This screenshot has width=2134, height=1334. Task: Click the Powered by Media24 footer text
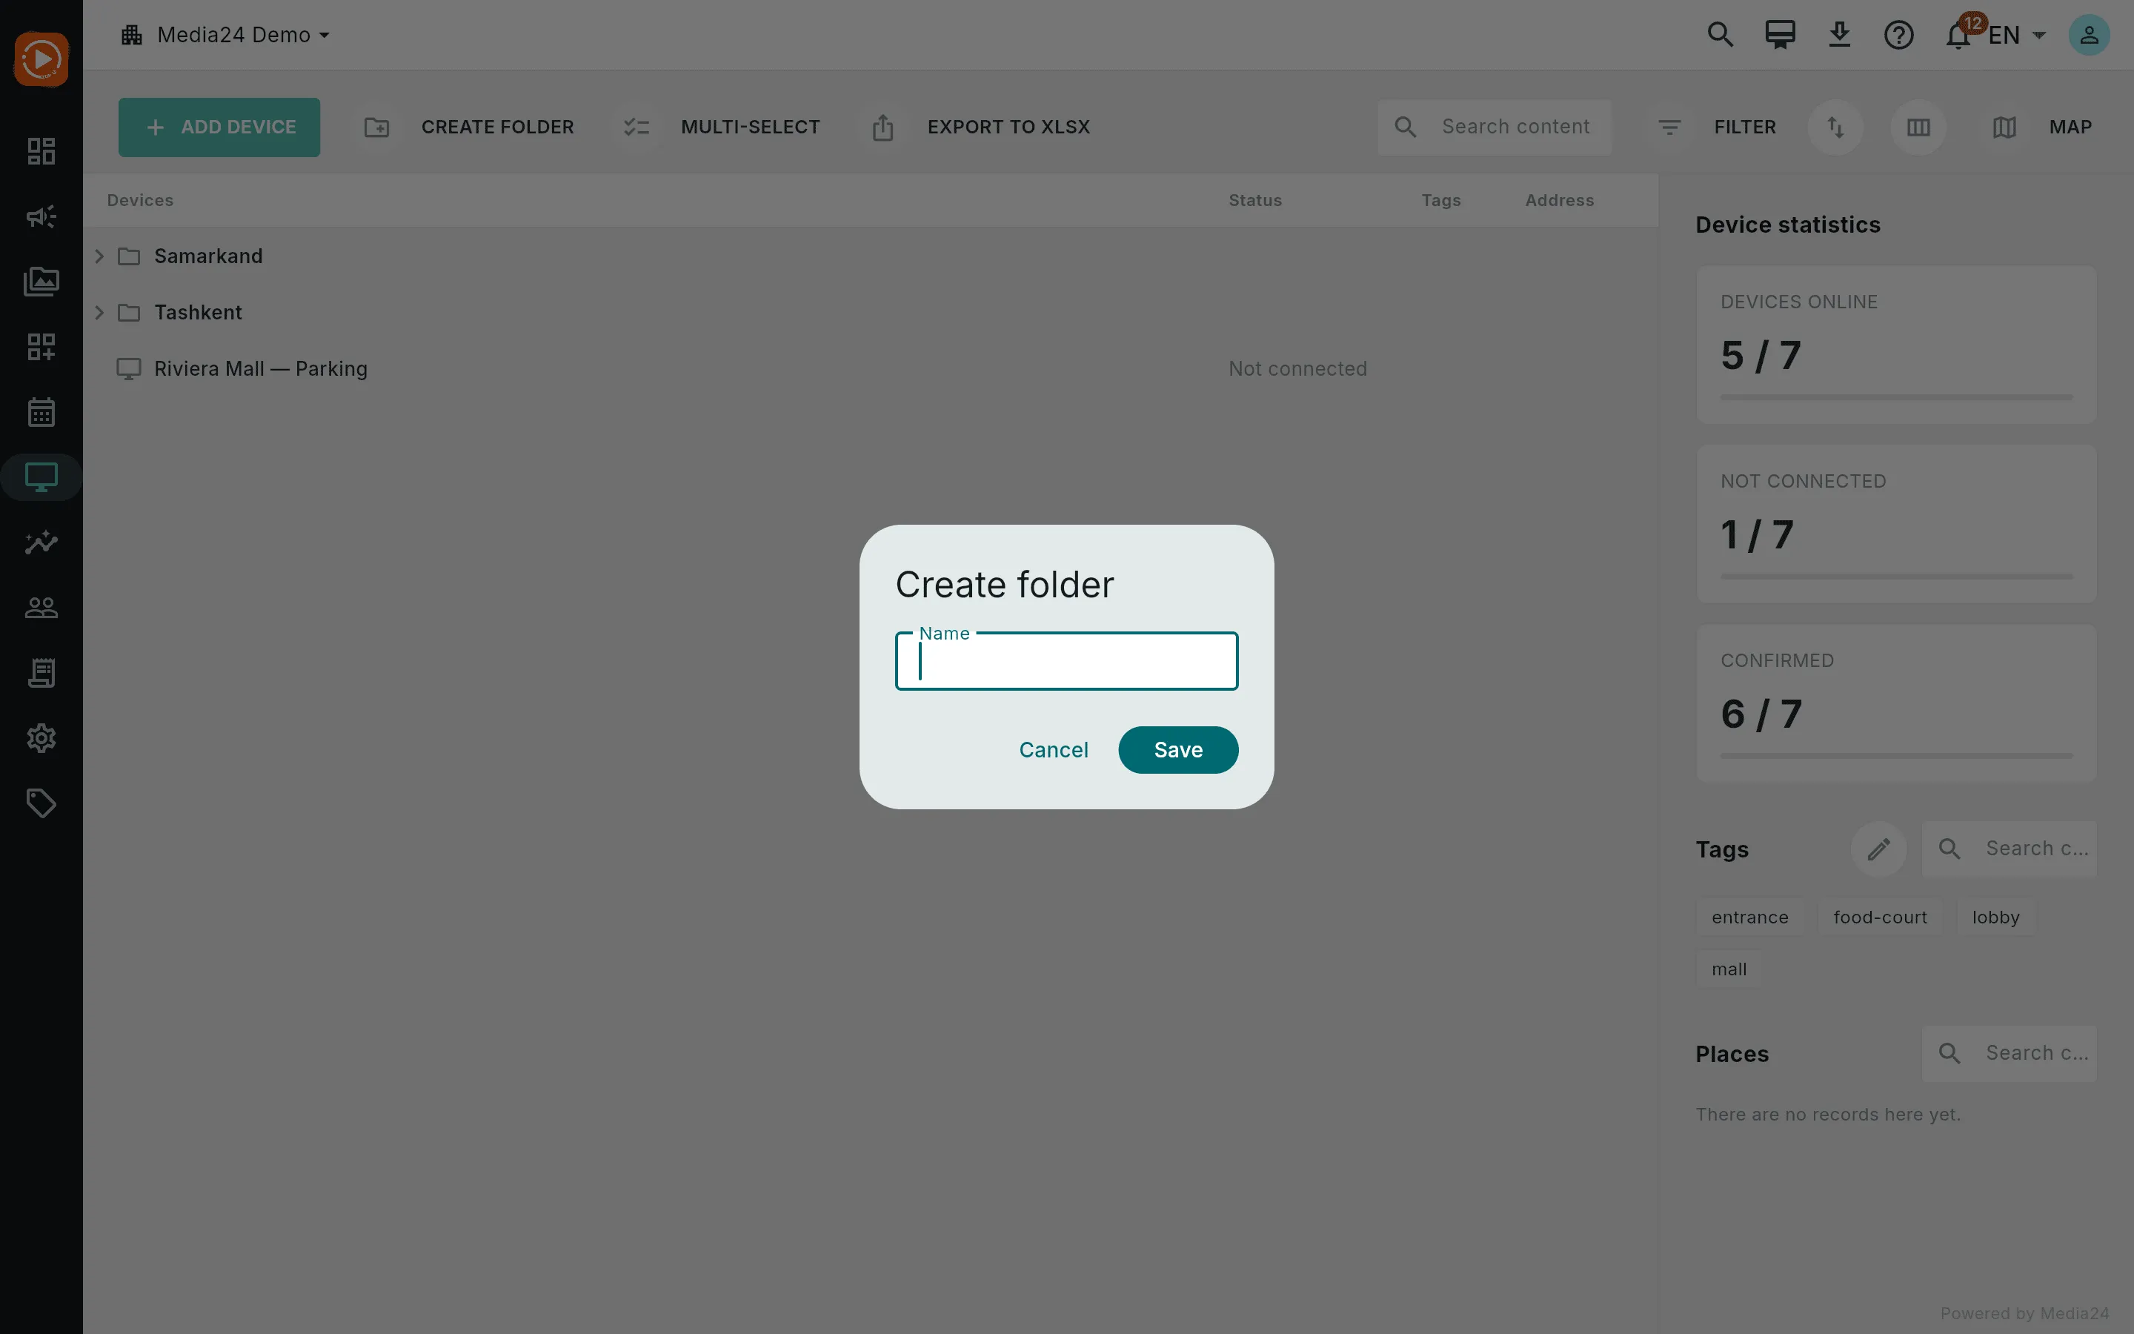(2024, 1314)
